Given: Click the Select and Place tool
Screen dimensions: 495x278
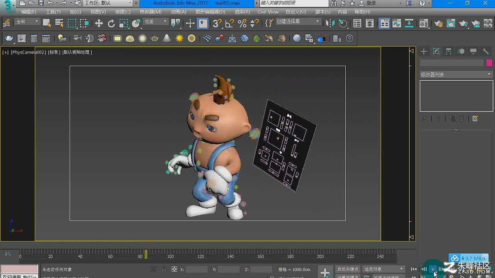Looking at the screenshot, I should coord(136,23).
